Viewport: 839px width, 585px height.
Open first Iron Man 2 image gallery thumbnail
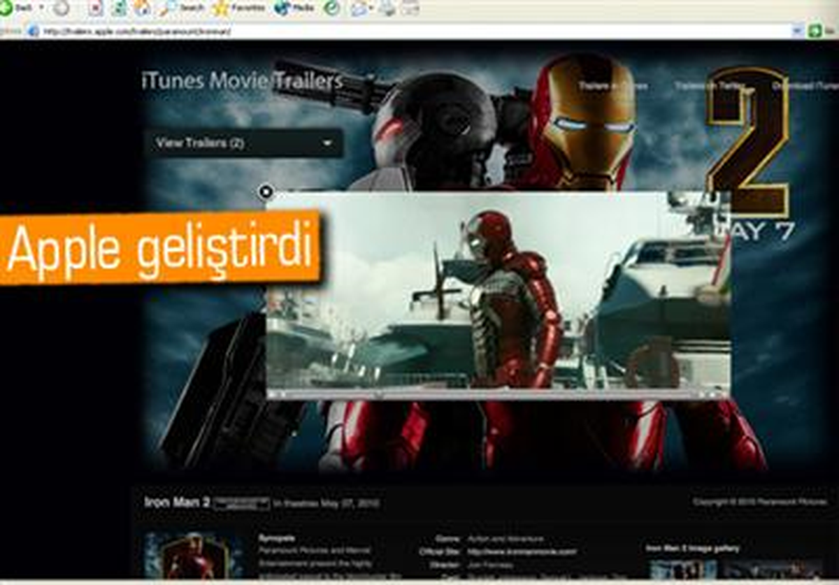tap(682, 570)
